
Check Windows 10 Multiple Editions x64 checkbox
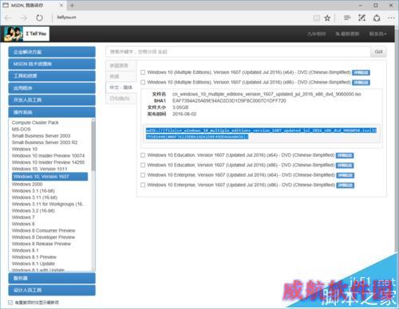pos(143,72)
